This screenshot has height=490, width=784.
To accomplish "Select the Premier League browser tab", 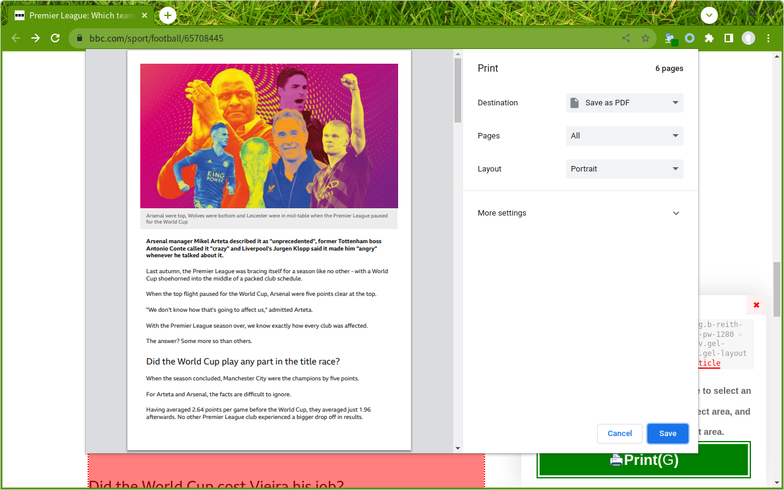I will click(x=81, y=15).
